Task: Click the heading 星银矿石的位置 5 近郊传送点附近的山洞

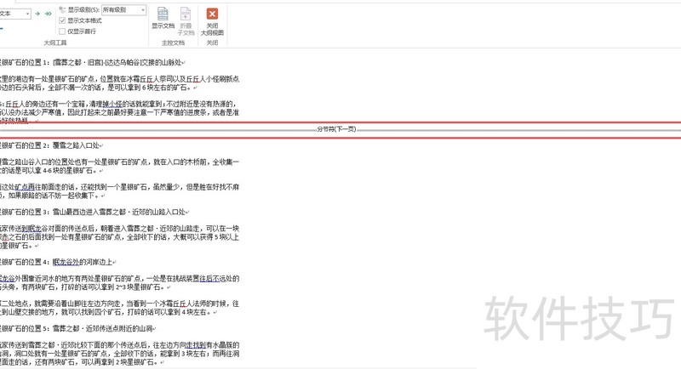Action: (77, 329)
